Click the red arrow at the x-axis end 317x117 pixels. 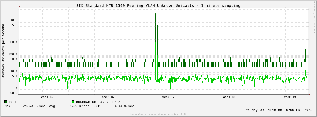(x=309, y=94)
